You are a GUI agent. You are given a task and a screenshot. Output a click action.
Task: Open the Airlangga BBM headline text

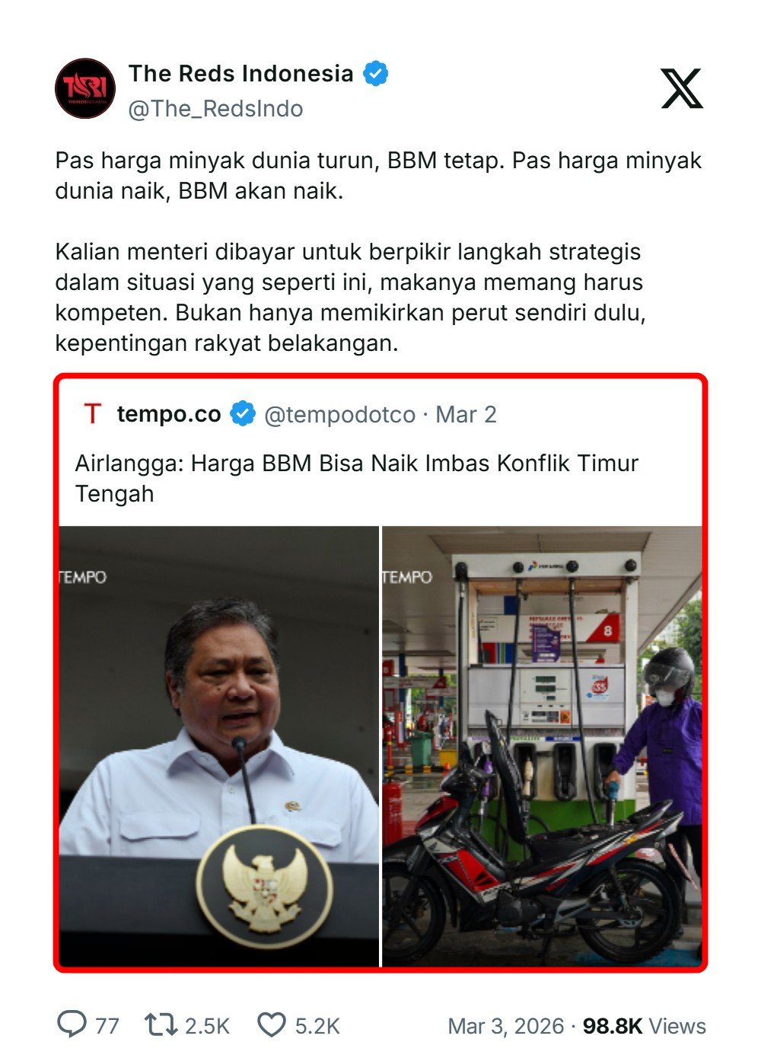coord(357,478)
